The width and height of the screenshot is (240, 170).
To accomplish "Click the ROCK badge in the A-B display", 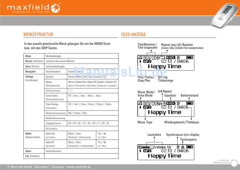I will 171,103.
